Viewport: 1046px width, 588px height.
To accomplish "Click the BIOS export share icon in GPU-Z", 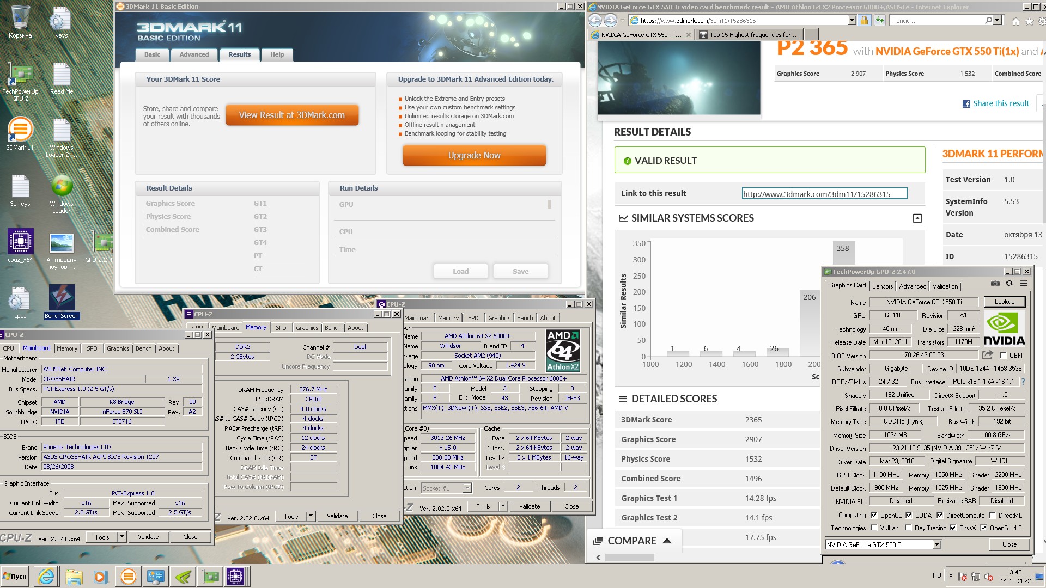I will click(x=987, y=355).
